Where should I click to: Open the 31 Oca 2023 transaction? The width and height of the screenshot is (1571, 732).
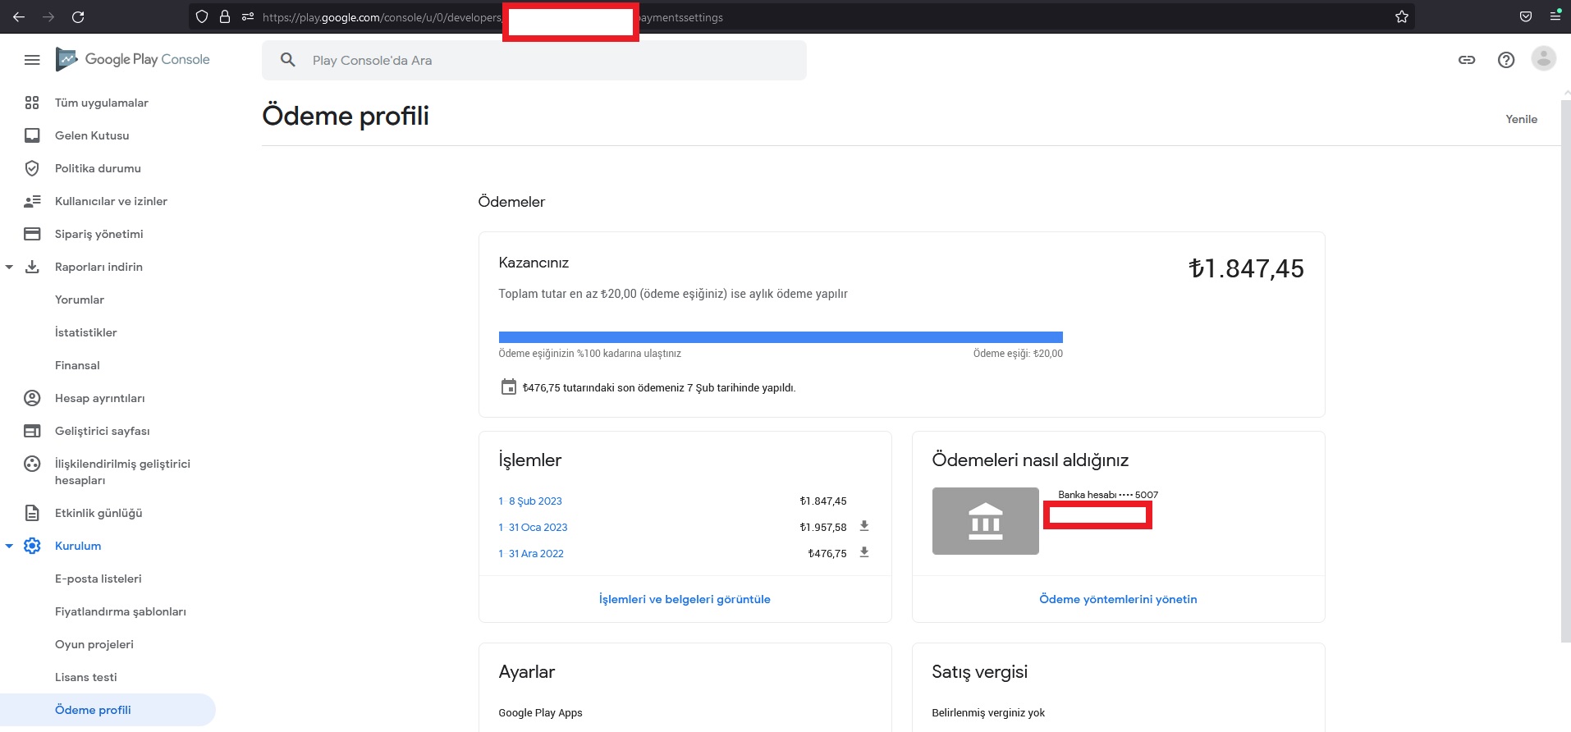click(533, 527)
